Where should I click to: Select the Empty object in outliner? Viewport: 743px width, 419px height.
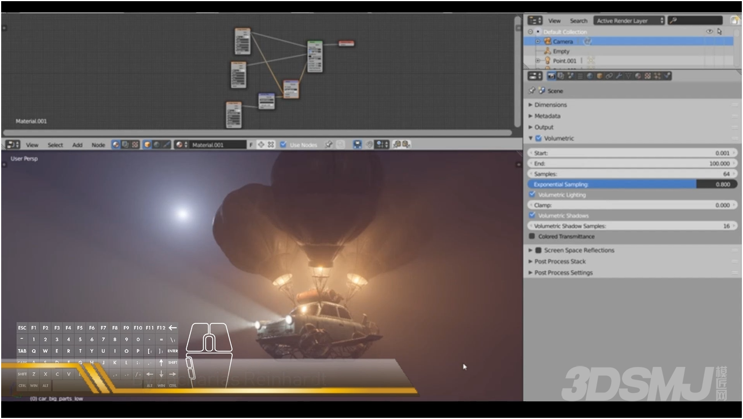point(561,52)
